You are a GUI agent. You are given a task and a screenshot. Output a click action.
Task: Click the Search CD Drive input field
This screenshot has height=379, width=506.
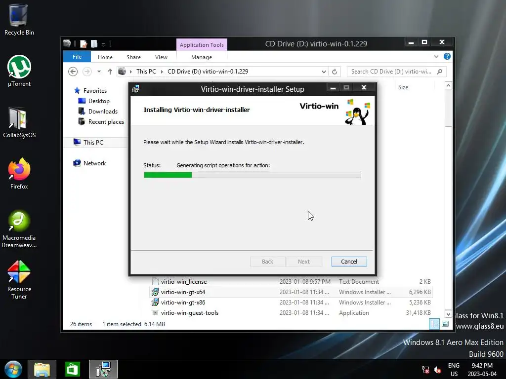tap(392, 72)
